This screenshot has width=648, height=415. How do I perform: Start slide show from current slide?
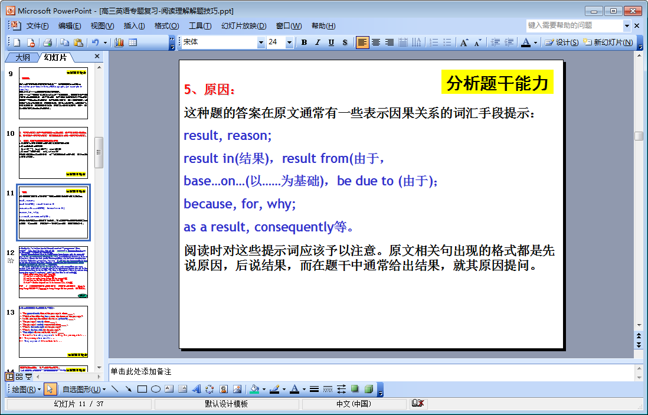click(x=28, y=377)
